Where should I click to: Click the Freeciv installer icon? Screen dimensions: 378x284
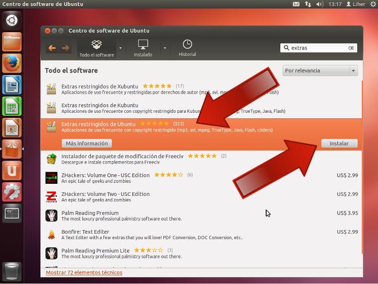coord(51,159)
